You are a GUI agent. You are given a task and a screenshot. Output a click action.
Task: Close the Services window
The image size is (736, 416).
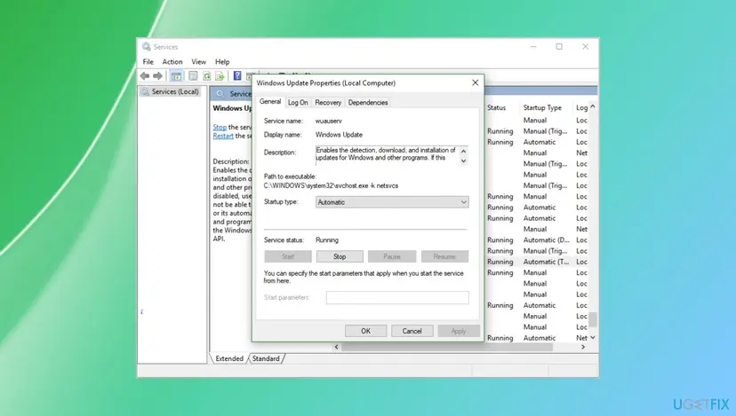pyautogui.click(x=585, y=47)
